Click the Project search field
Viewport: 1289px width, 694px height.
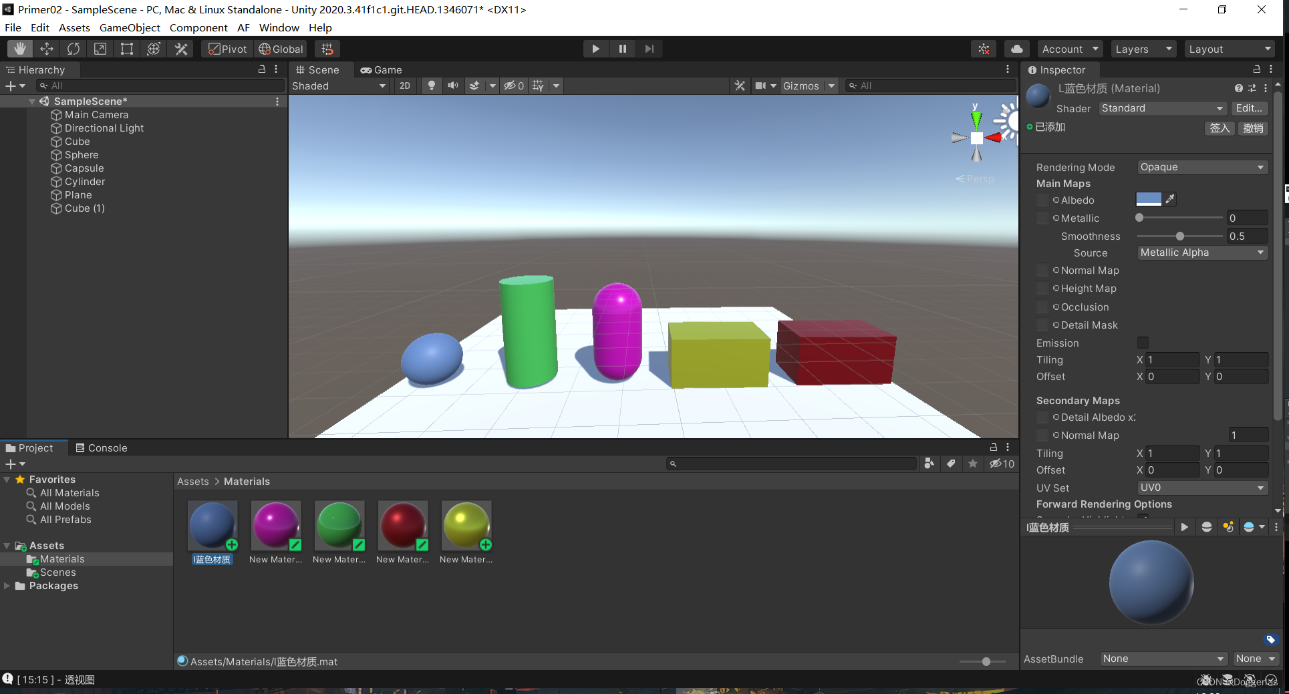click(x=792, y=464)
